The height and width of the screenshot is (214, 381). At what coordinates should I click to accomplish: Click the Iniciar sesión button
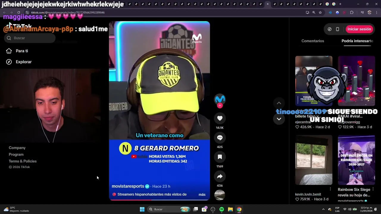pos(359,29)
